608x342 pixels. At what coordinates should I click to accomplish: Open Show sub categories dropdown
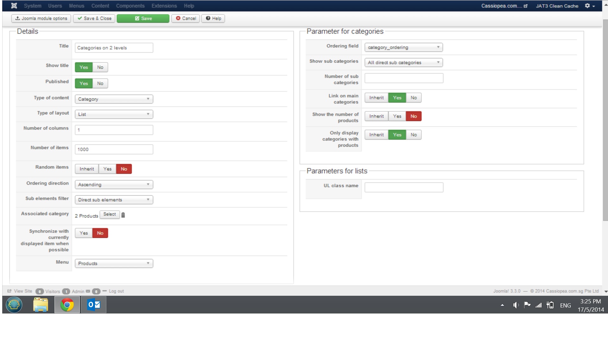point(403,63)
